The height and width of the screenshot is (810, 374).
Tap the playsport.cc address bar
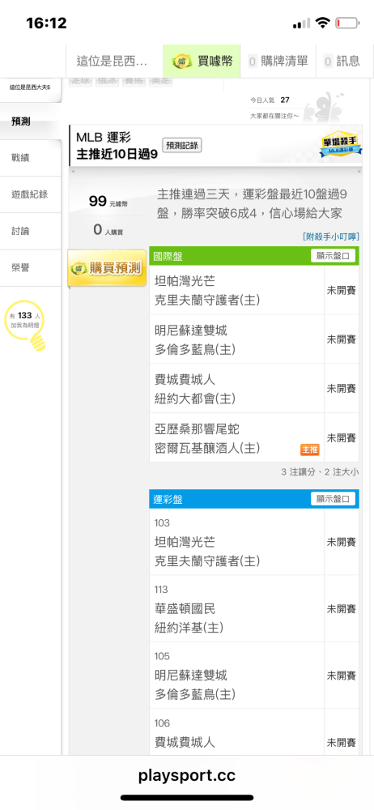187,775
